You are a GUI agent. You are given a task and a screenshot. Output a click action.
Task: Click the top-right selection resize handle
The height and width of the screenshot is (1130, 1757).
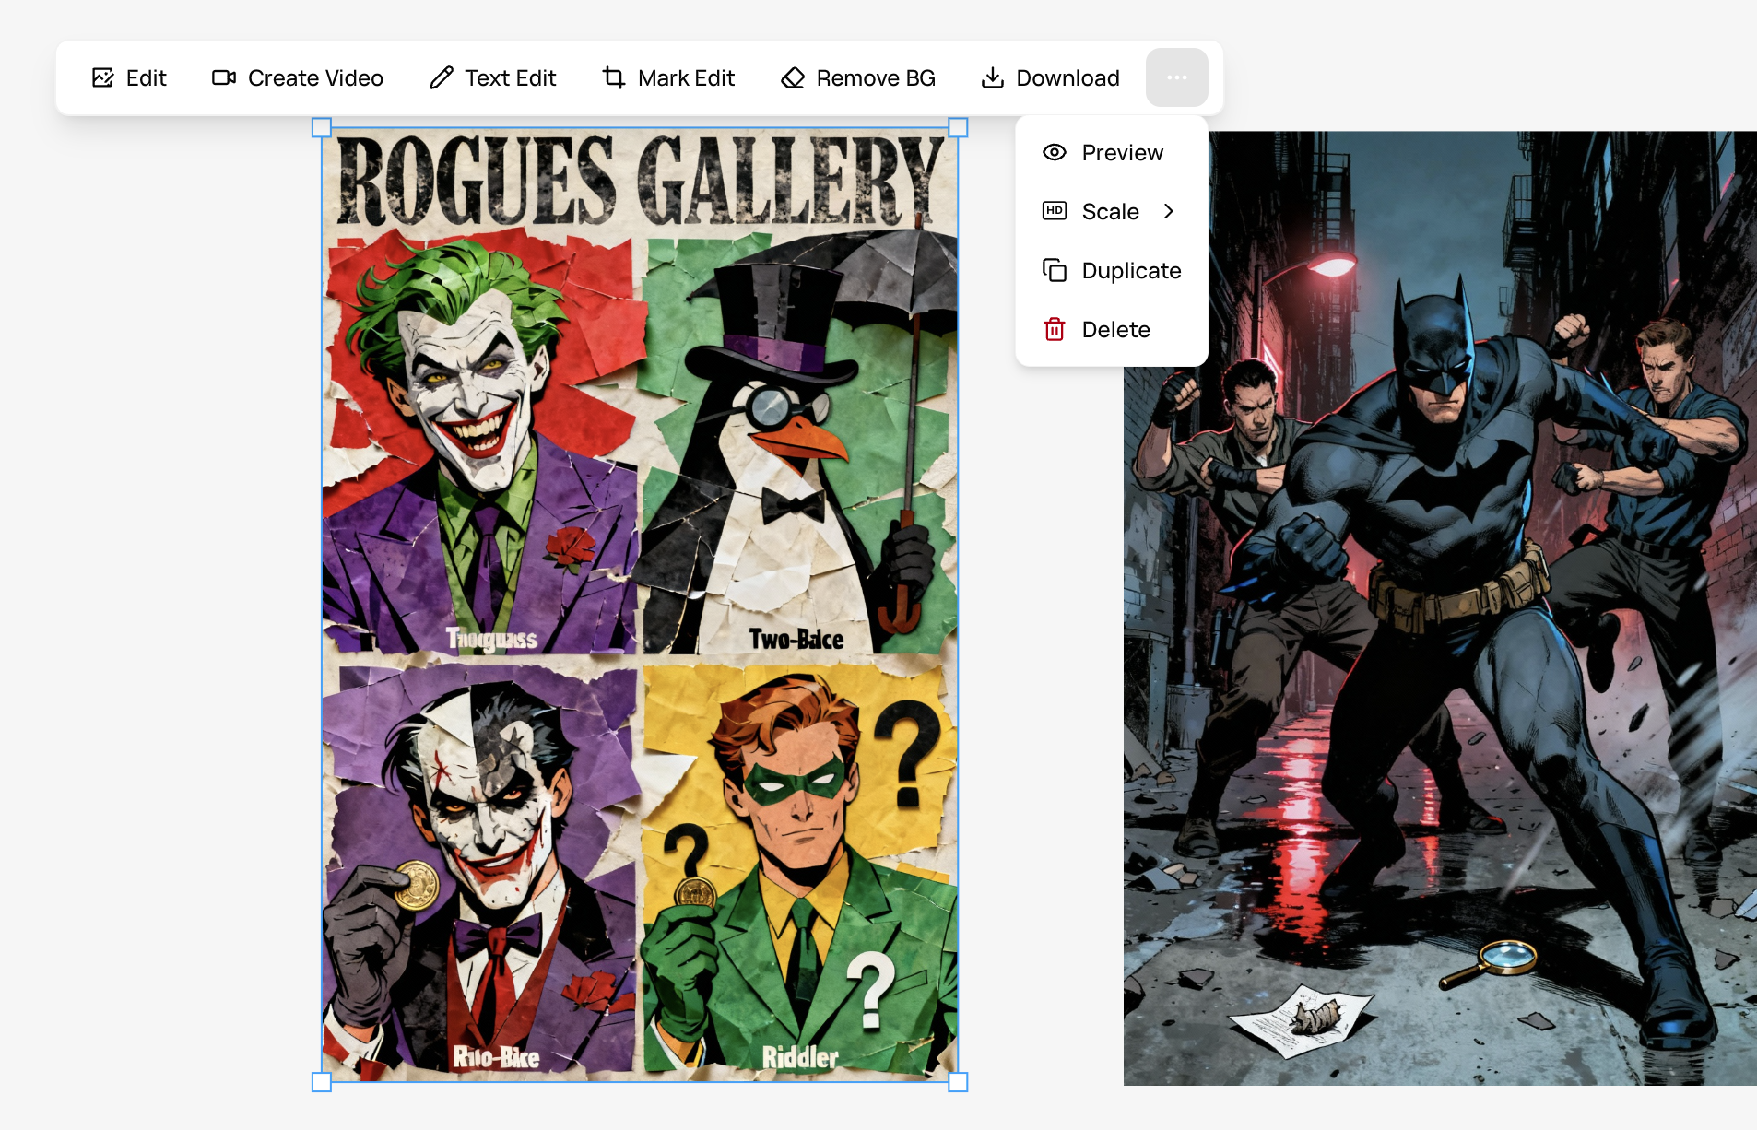click(958, 128)
